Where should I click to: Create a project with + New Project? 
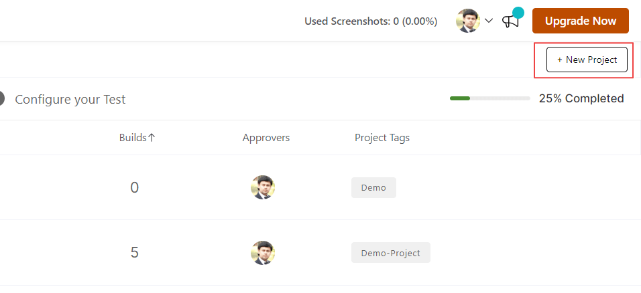pos(587,60)
